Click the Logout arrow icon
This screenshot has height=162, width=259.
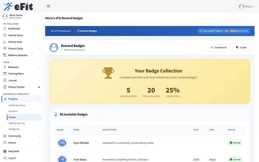point(5,158)
